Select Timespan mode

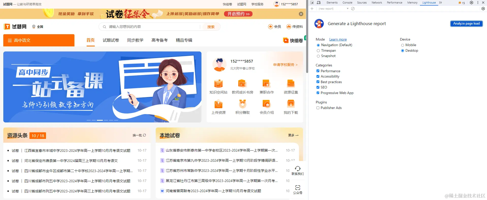[x=318, y=51]
